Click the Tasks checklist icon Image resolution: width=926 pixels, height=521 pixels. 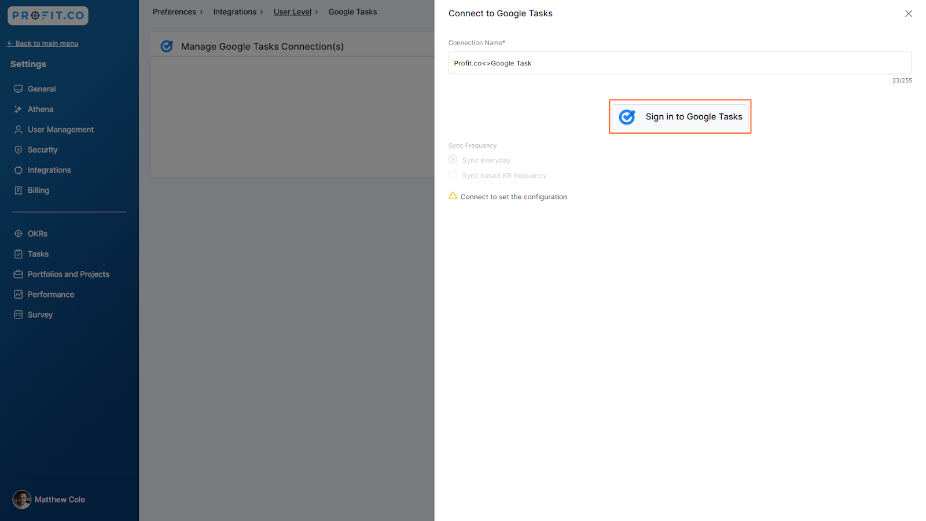pos(19,254)
